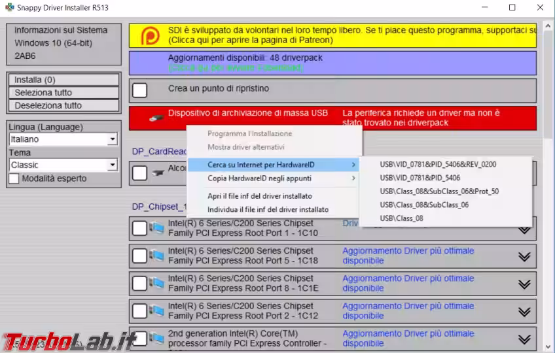The width and height of the screenshot is (555, 353).
Task: Click device icon for Root Port 5 - 1C18
Action: point(156,256)
